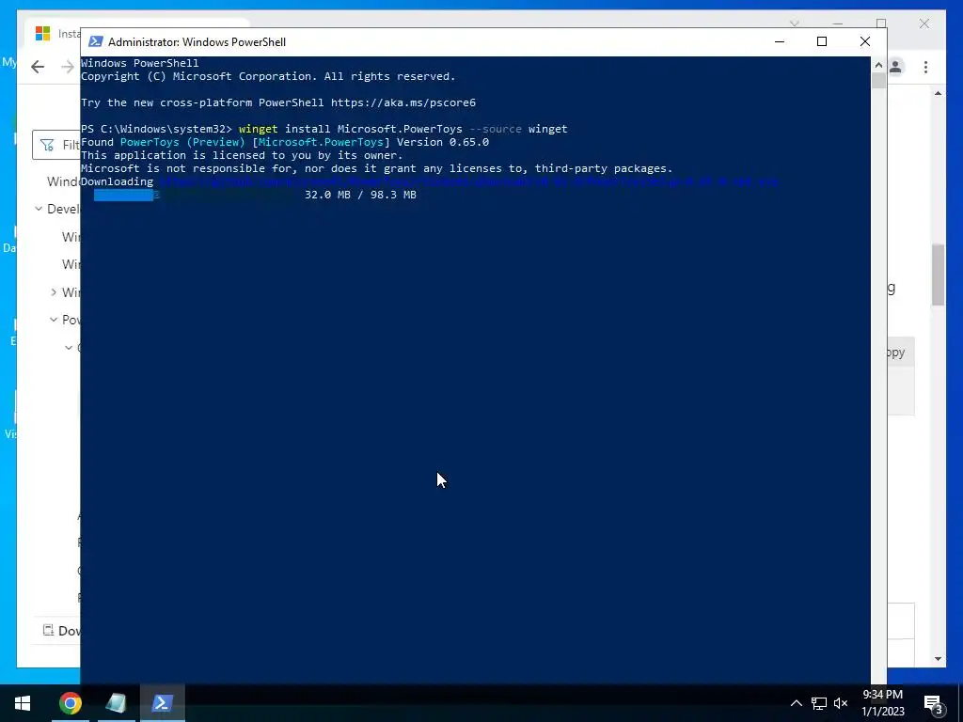This screenshot has width=963, height=722.
Task: Click the Copy button partly hidden in the browser
Action: pyautogui.click(x=900, y=353)
